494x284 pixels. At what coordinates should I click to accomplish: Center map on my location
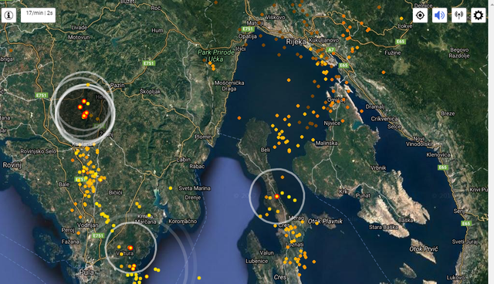point(420,15)
